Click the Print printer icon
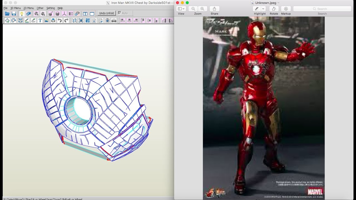The width and height of the screenshot is (356, 200). coord(114,20)
